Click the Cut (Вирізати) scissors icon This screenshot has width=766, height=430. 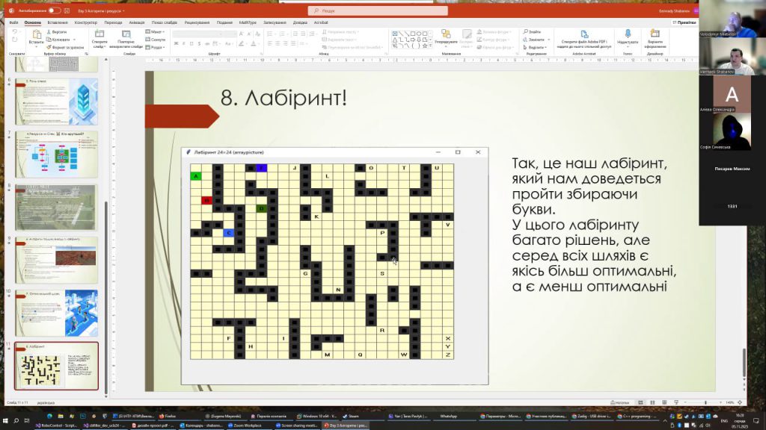click(49, 32)
